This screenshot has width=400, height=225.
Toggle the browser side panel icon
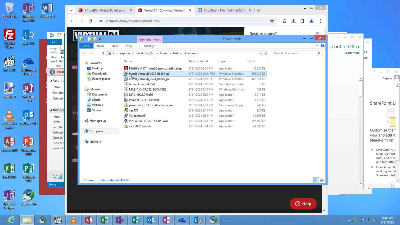point(302,21)
